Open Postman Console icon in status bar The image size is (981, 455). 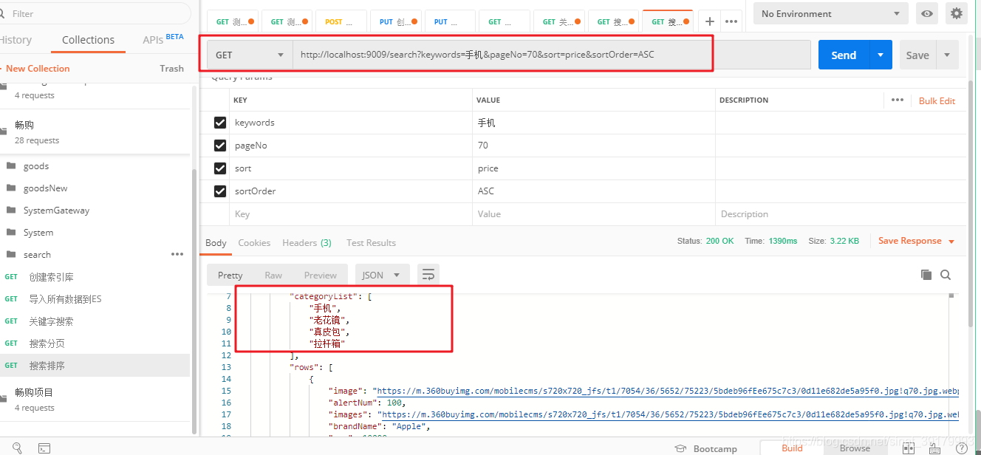(x=44, y=448)
